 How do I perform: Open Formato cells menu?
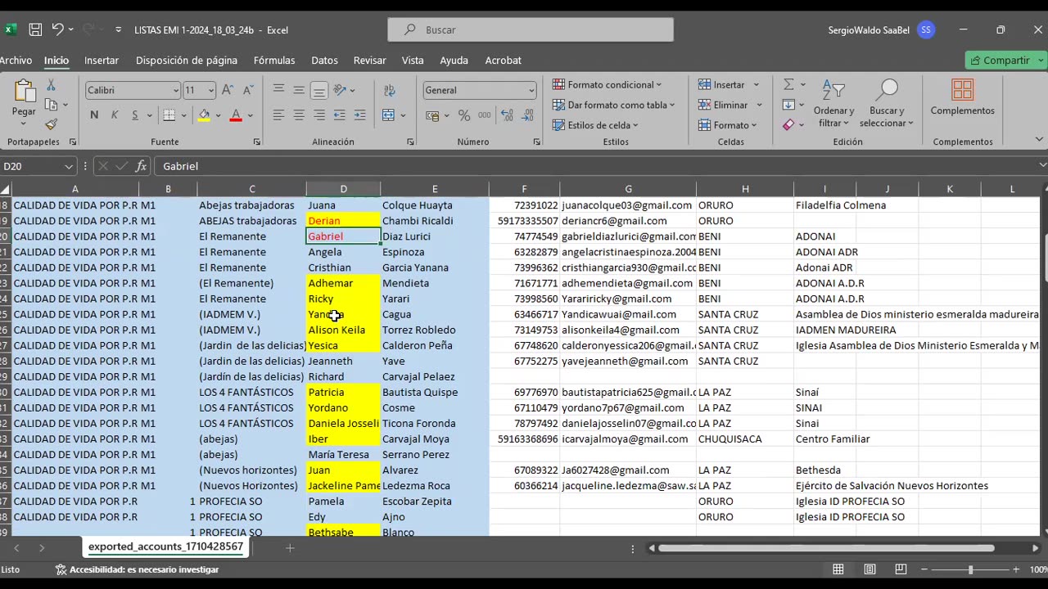point(727,125)
